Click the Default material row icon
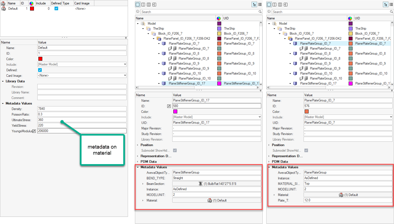This screenshot has height=224, width=394. (4, 9)
